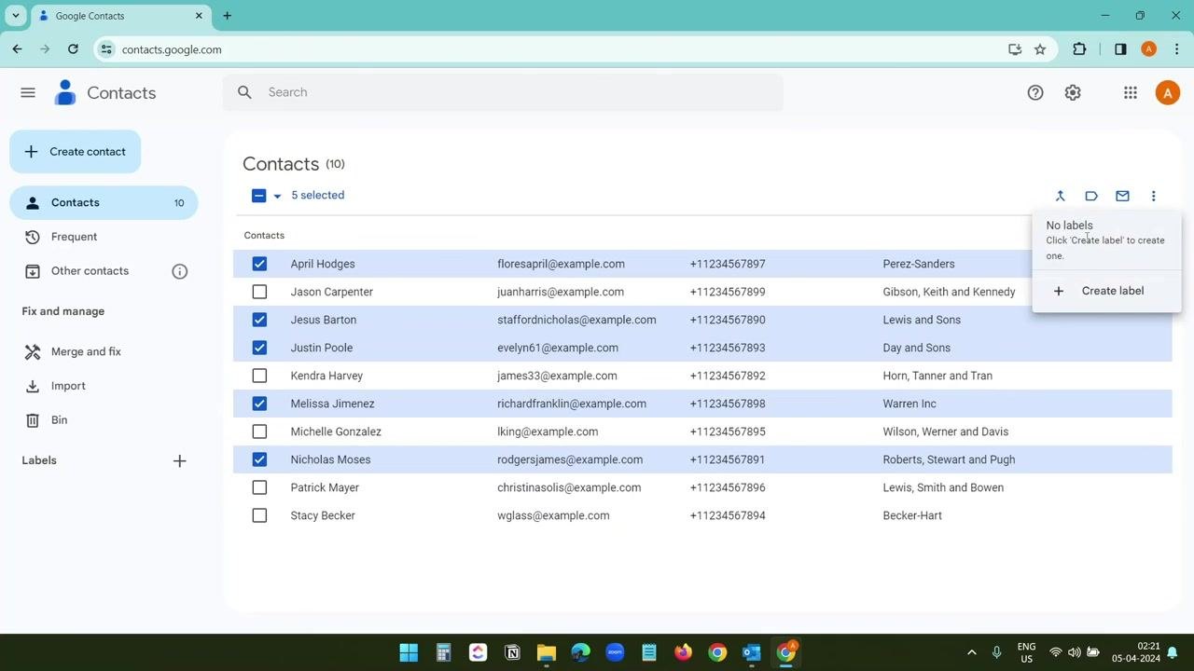This screenshot has height=671, width=1194.
Task: Open the Google apps grid icon
Action: [1131, 92]
